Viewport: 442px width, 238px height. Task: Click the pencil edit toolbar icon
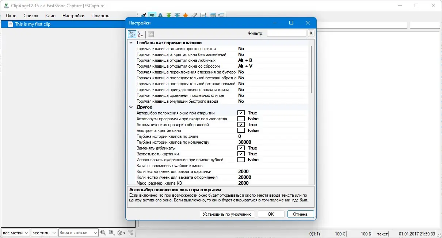pyautogui.click(x=194, y=16)
